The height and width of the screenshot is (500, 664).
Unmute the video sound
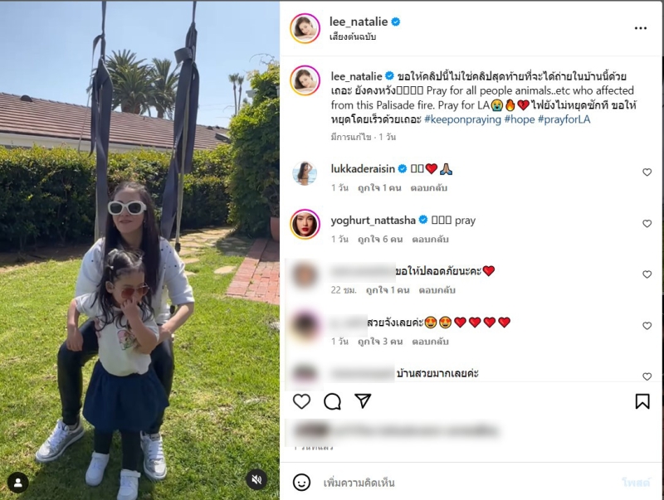pyautogui.click(x=256, y=479)
